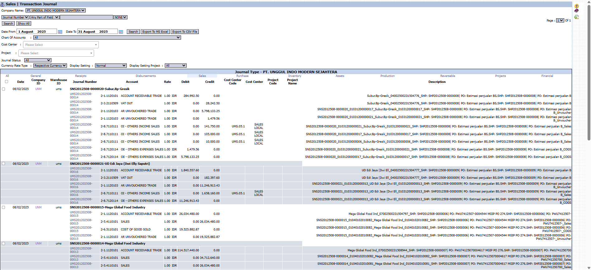
Task: Click the Search button next to Date To
Action: (x=133, y=32)
